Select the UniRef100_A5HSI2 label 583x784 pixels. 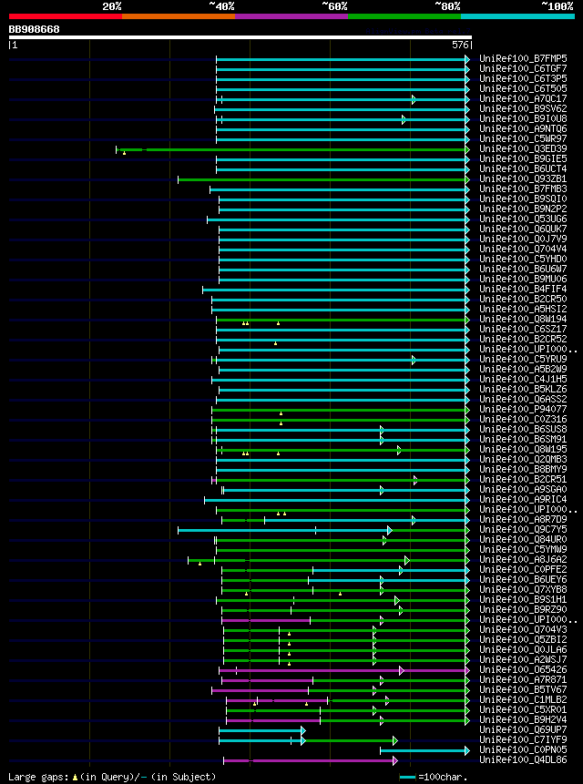523,309
